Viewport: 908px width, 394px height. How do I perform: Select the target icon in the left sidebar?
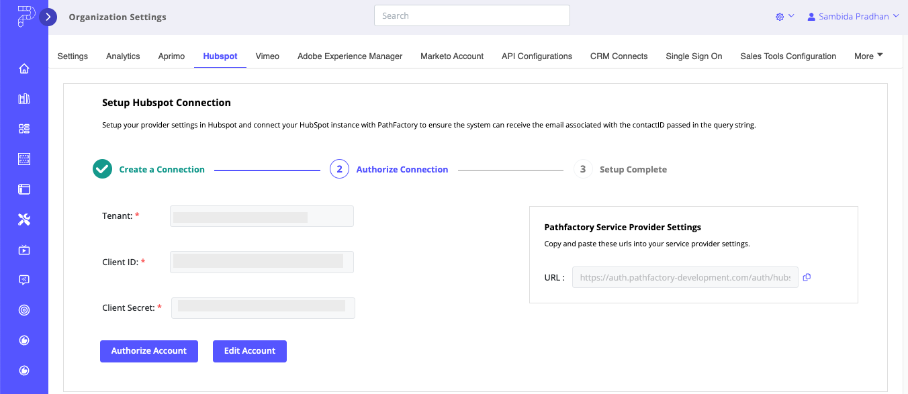pyautogui.click(x=24, y=309)
